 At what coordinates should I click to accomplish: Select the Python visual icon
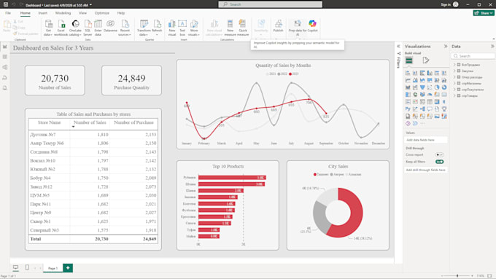tap(408, 109)
